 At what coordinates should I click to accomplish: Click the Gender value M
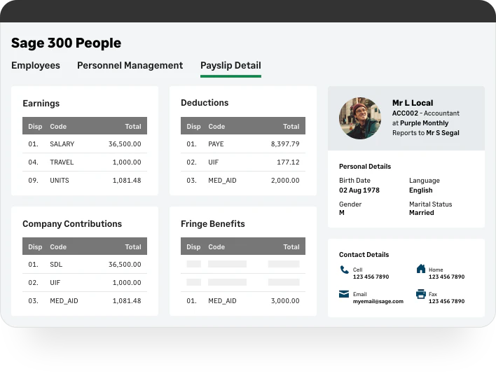click(x=342, y=213)
